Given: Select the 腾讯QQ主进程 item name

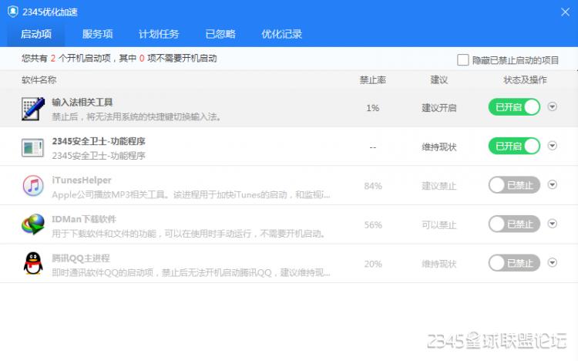Looking at the screenshot, I should (81, 258).
